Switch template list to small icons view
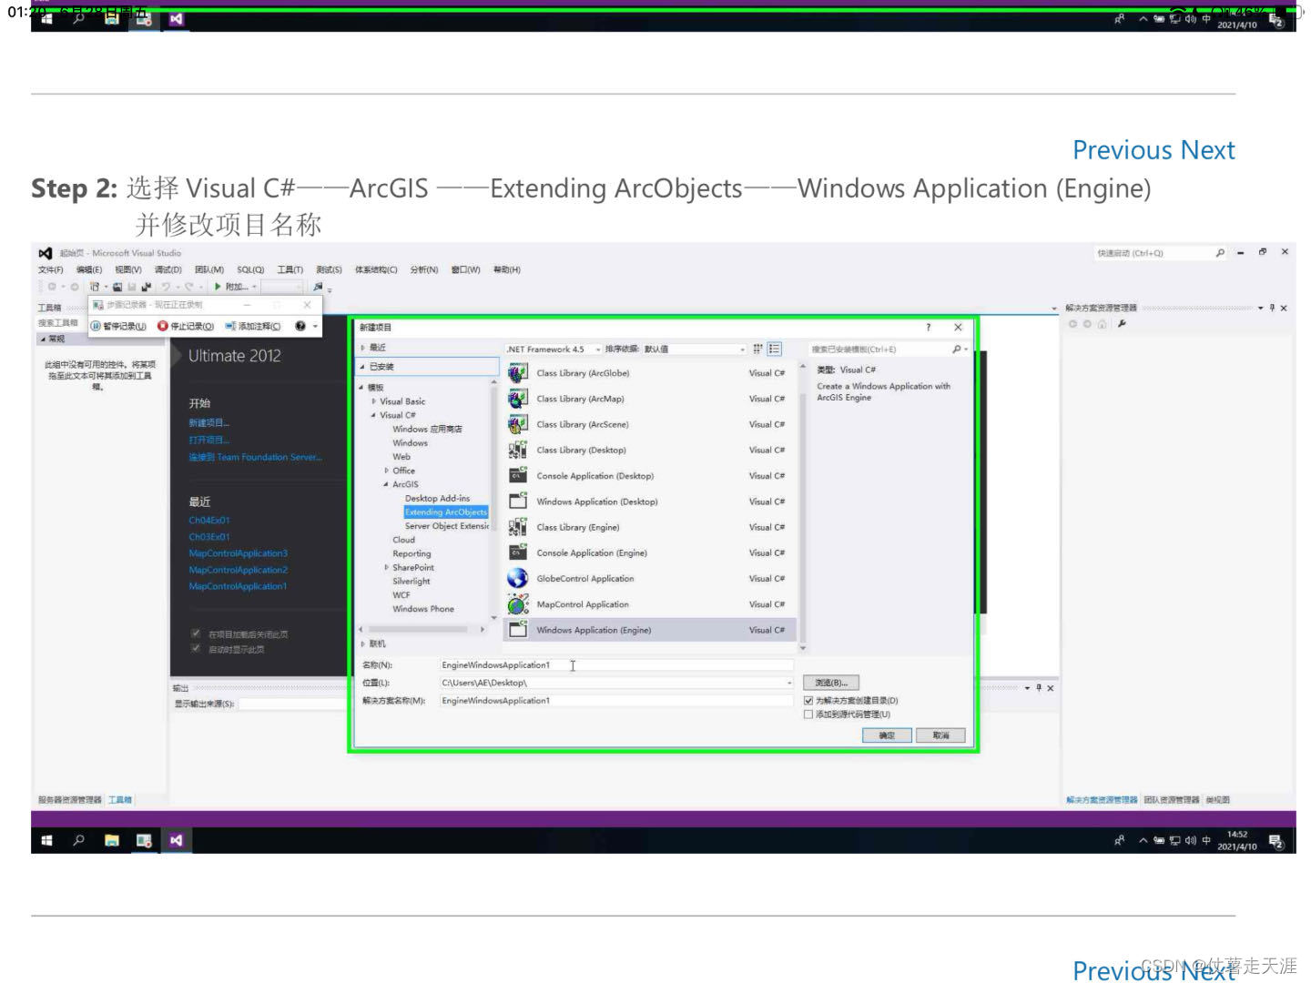 [x=757, y=349]
